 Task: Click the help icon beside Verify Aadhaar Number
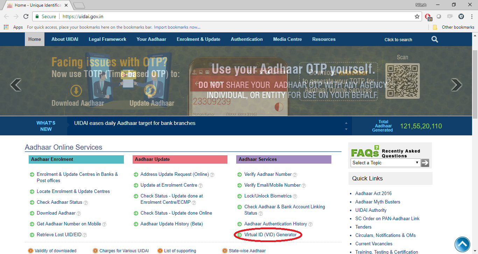pyautogui.click(x=295, y=174)
